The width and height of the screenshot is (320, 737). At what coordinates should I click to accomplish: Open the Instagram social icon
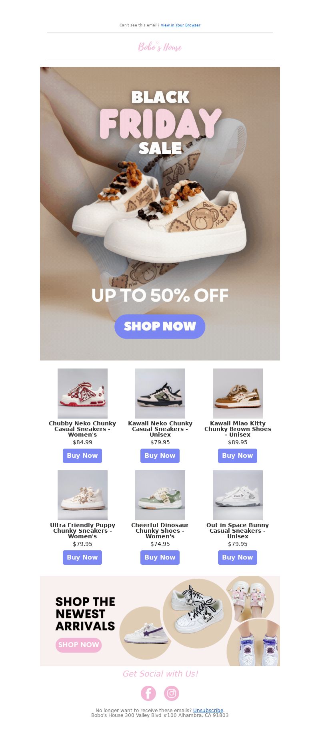172,693
